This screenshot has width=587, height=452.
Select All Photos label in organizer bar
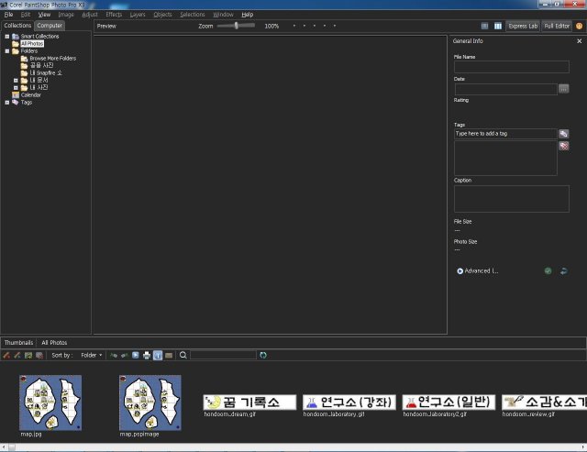54,343
